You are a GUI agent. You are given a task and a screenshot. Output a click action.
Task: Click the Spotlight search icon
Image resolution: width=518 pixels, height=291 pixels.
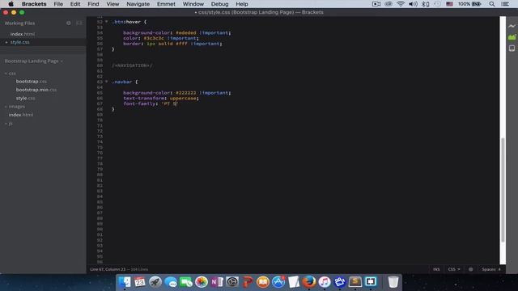pos(492,4)
